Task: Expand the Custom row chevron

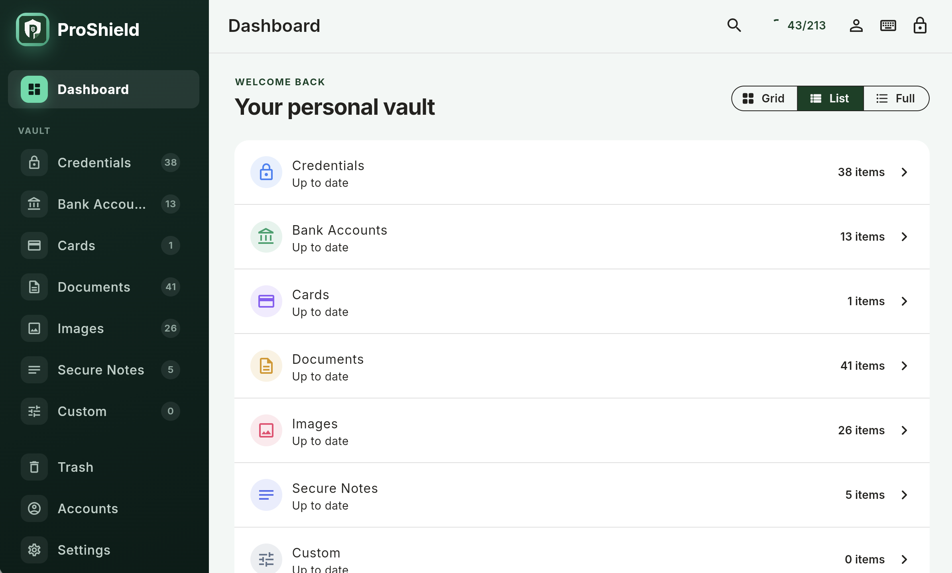Action: (x=905, y=559)
